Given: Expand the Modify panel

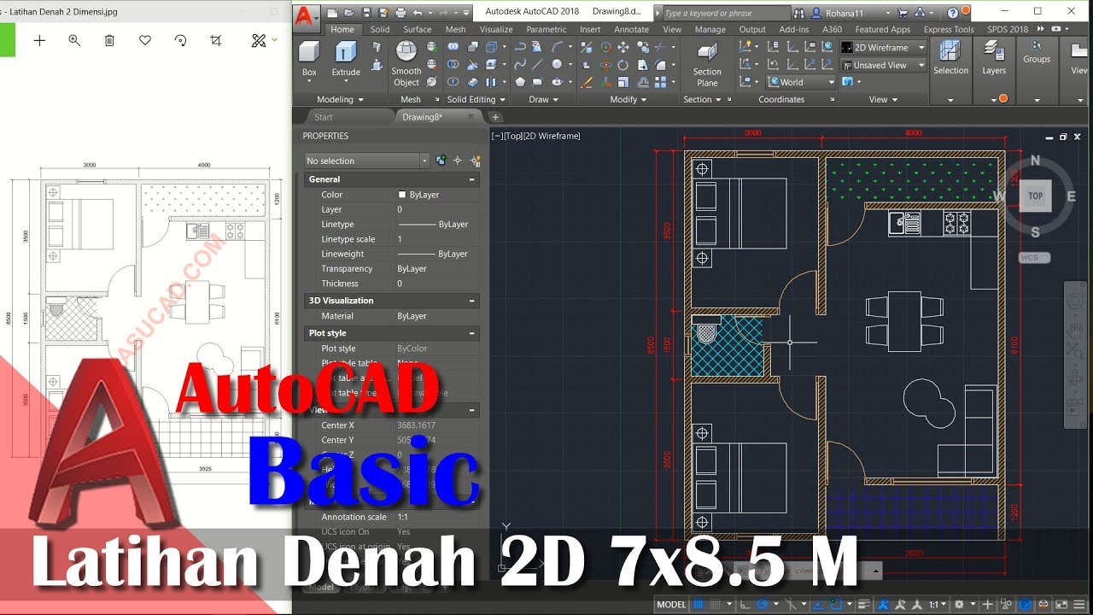Looking at the screenshot, I should coord(628,100).
